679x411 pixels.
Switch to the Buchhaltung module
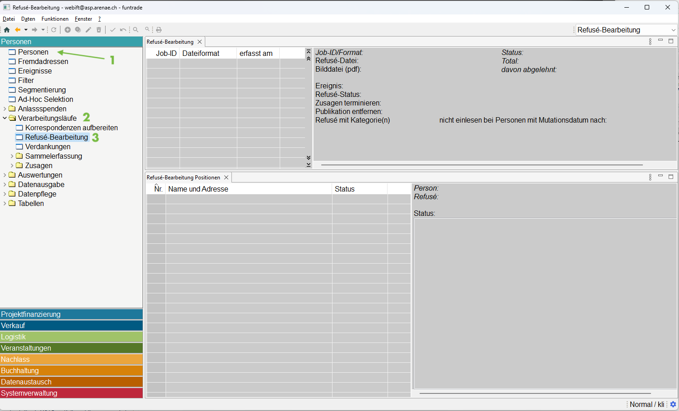[x=71, y=370]
